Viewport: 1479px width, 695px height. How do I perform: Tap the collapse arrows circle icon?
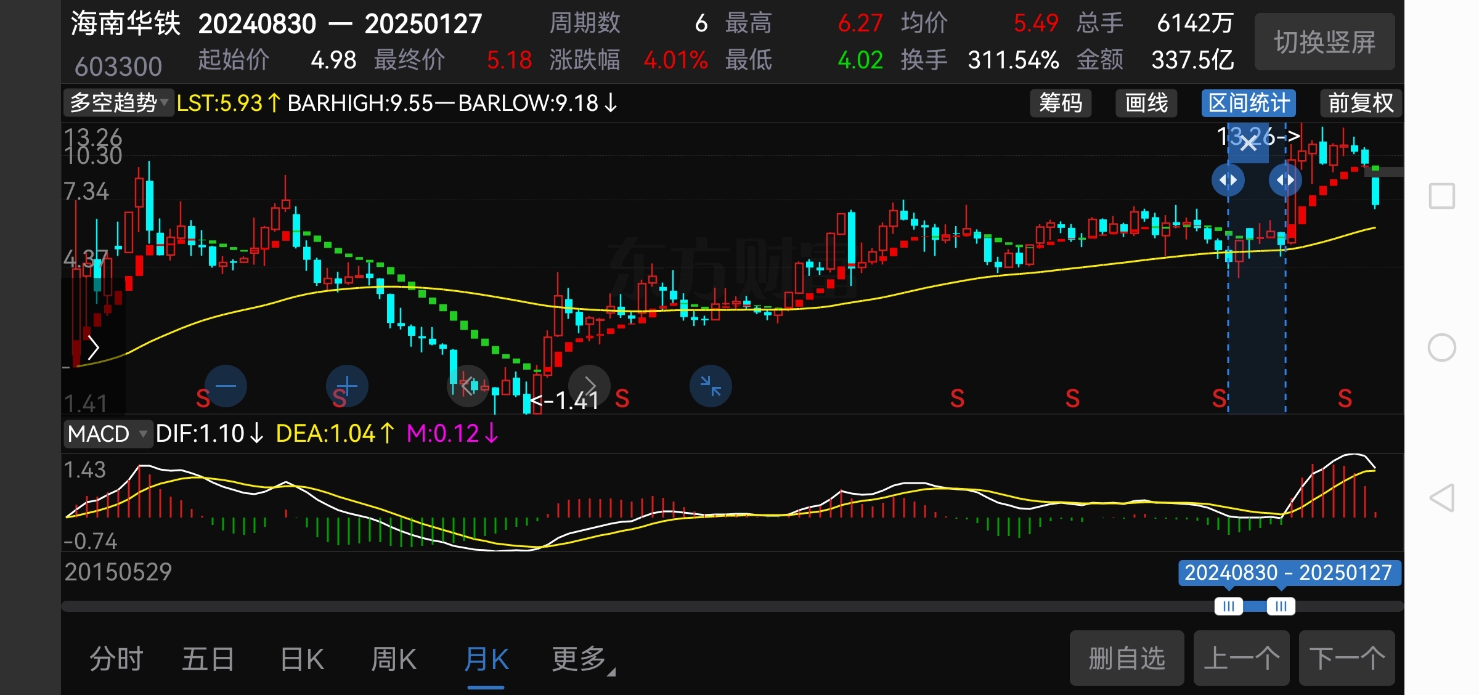(711, 386)
